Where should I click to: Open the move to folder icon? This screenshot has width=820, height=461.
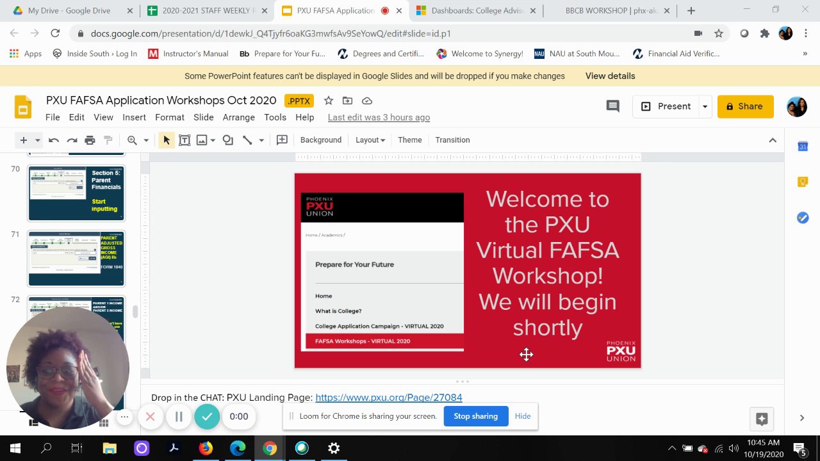point(347,101)
